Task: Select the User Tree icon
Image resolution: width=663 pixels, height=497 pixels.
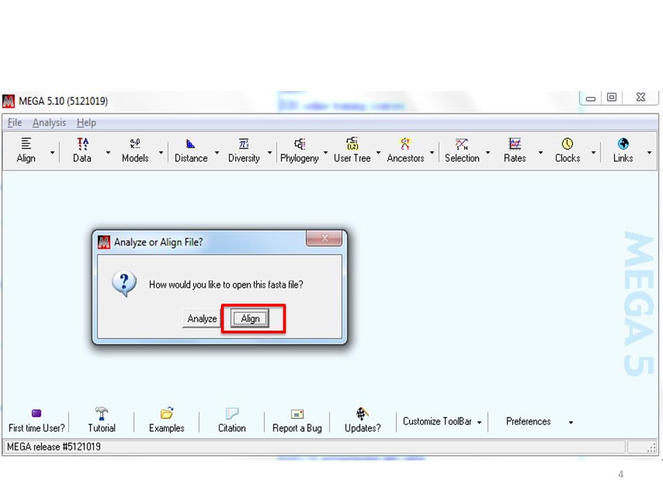Action: (x=352, y=144)
